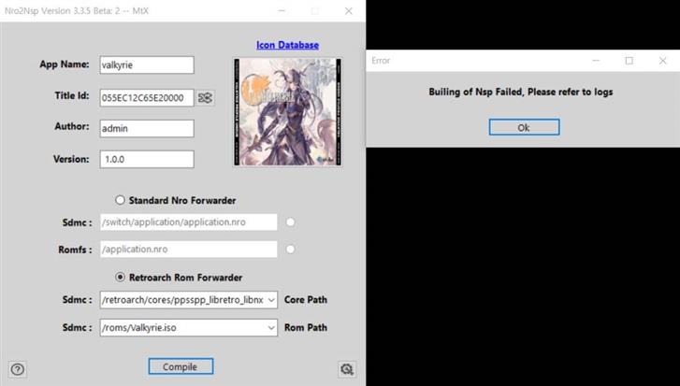The width and height of the screenshot is (680, 386).
Task: Open the help question mark icon
Action: pyautogui.click(x=17, y=369)
